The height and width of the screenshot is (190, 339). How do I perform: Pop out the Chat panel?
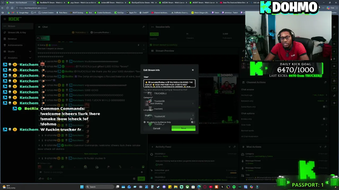[143, 27]
